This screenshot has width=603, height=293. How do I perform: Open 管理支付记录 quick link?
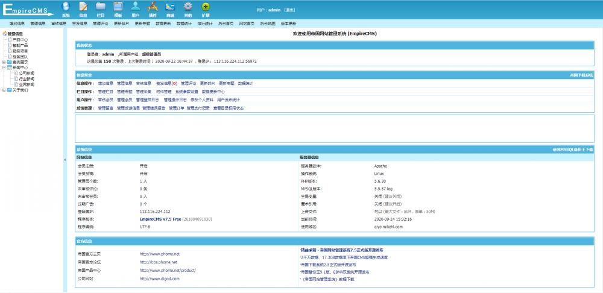click(198, 108)
